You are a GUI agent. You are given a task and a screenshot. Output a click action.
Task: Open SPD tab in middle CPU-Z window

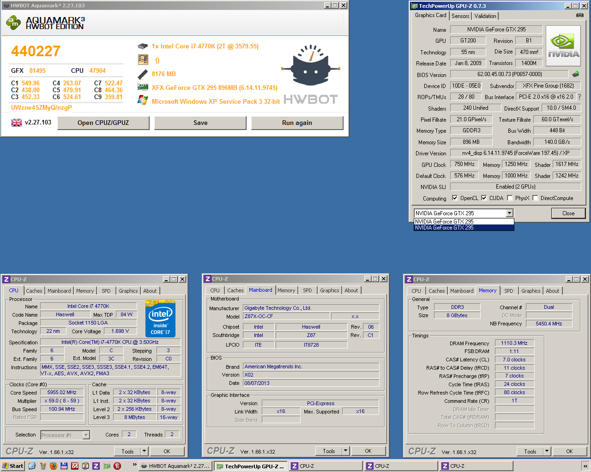(308, 290)
